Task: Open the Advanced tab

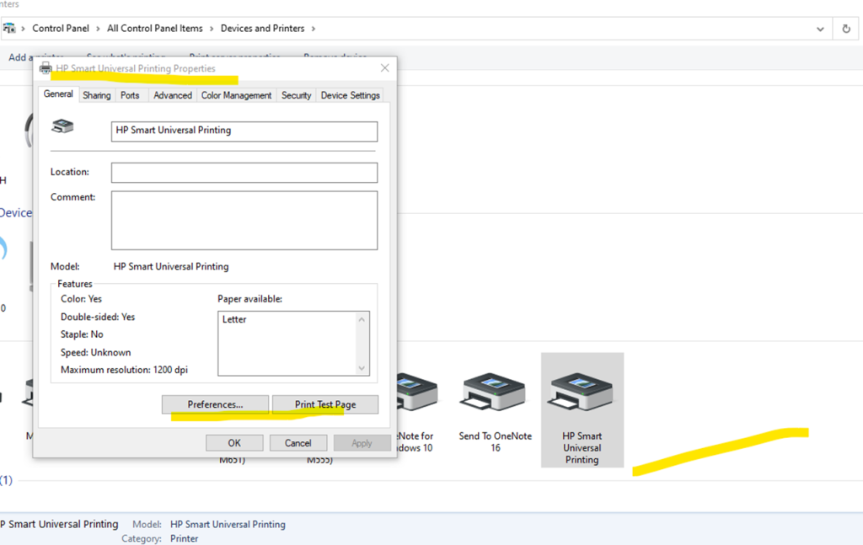Action: coord(173,95)
